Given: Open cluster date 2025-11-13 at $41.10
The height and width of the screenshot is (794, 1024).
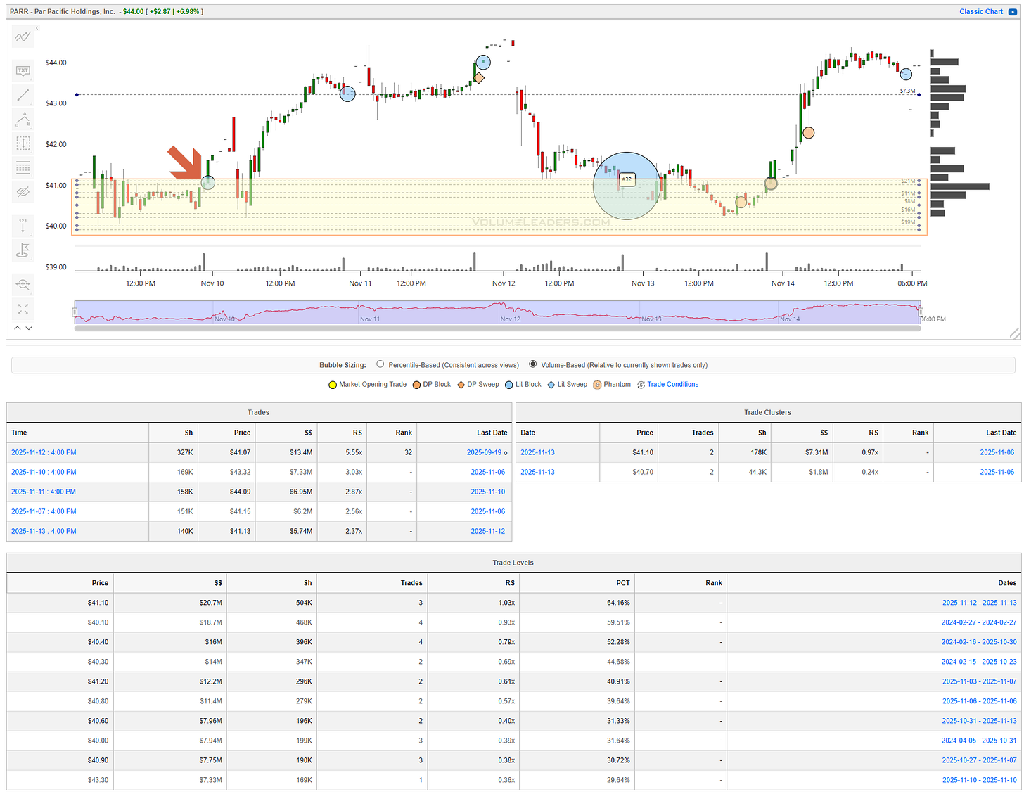Looking at the screenshot, I should (537, 452).
